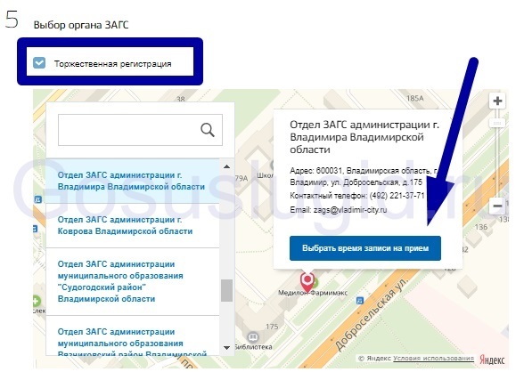524x380 pixels.
Task: Click the Торжественная регистрация label text
Action: tap(113, 64)
